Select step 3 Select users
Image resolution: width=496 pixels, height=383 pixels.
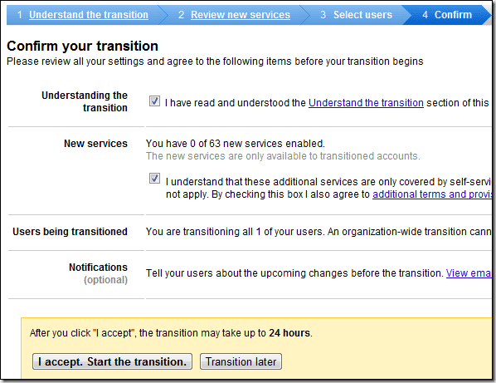pos(362,15)
